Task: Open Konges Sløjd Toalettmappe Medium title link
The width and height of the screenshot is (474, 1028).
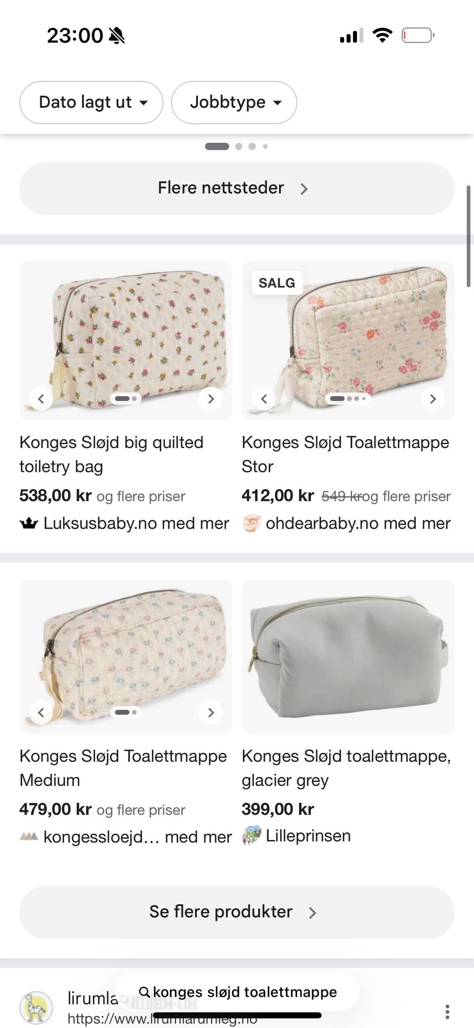Action: tap(123, 768)
